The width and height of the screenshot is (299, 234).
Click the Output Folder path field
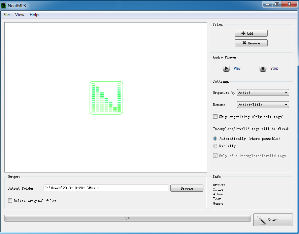coord(106,188)
